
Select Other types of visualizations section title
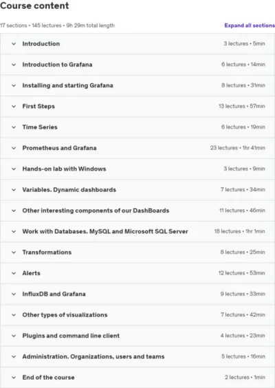click(x=65, y=315)
